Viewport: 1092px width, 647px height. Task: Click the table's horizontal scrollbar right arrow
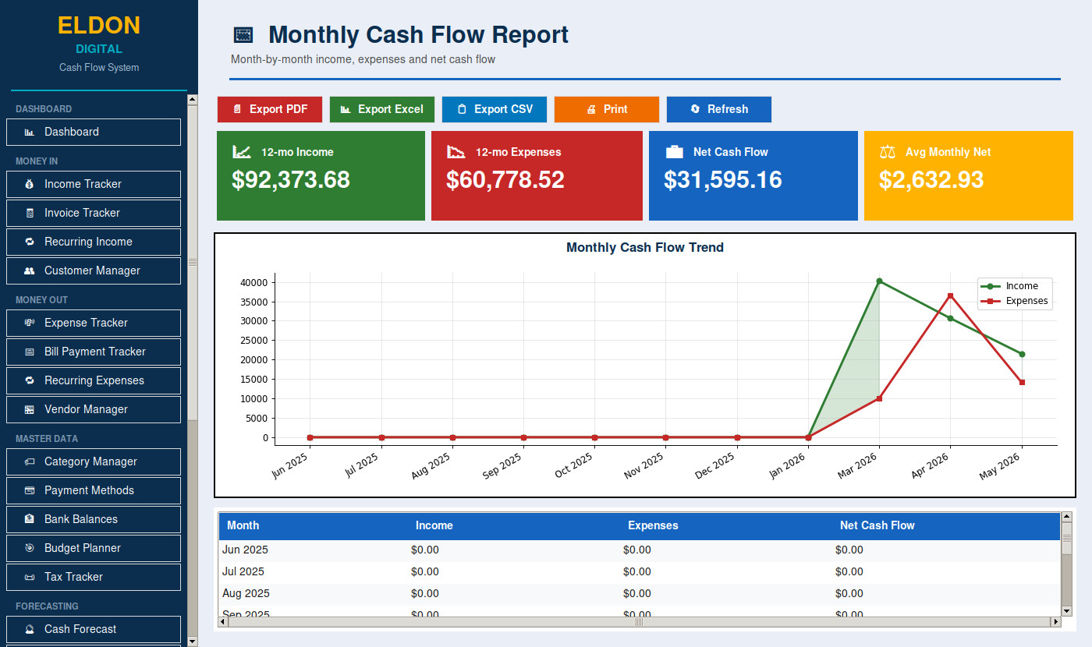[1056, 622]
